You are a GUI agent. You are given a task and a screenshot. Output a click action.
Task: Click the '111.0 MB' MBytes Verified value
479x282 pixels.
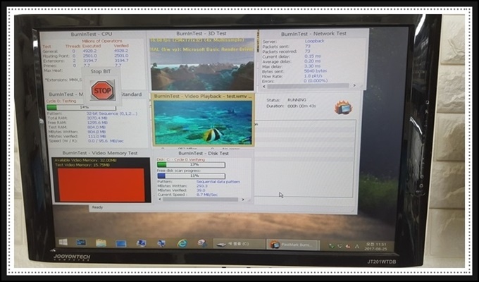(x=97, y=136)
